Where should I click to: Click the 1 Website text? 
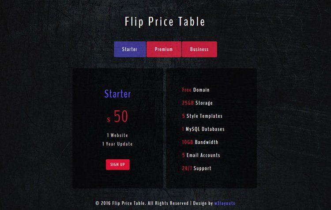point(117,135)
